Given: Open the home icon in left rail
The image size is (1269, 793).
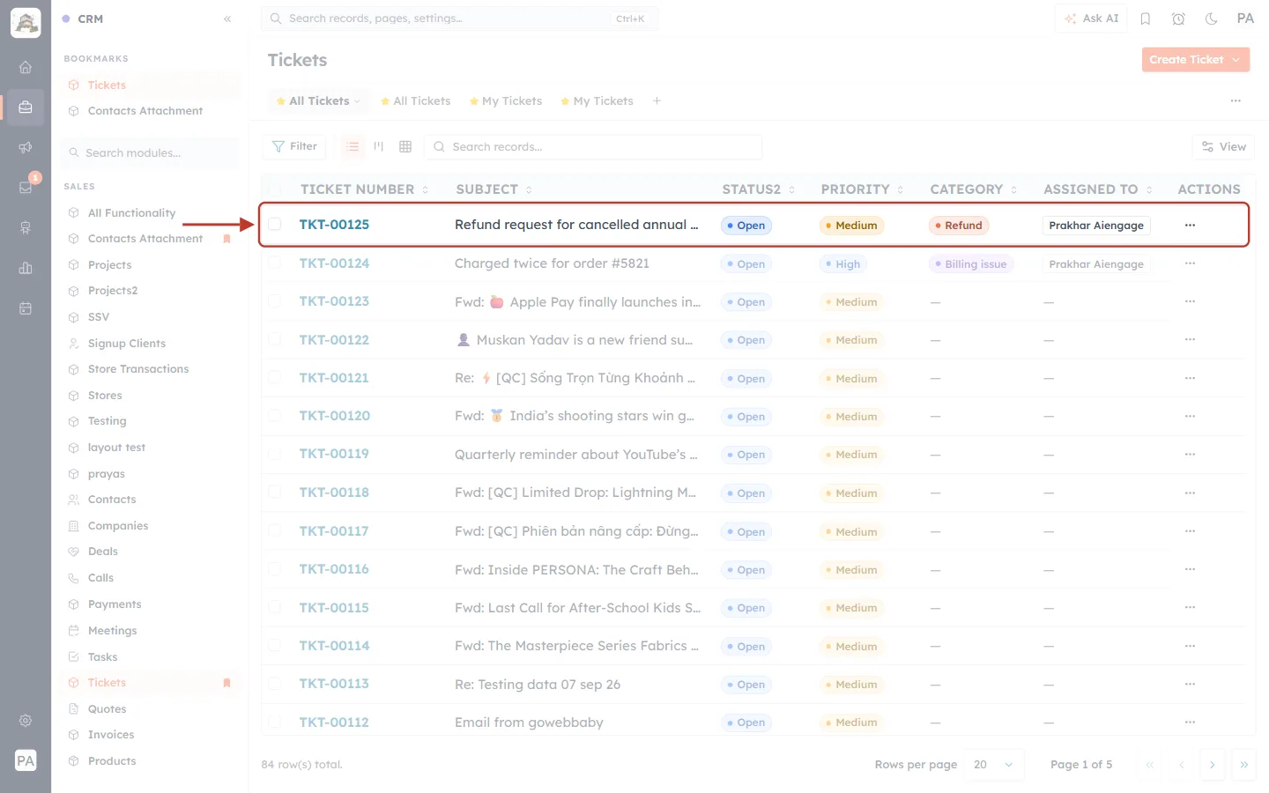Looking at the screenshot, I should [26, 67].
